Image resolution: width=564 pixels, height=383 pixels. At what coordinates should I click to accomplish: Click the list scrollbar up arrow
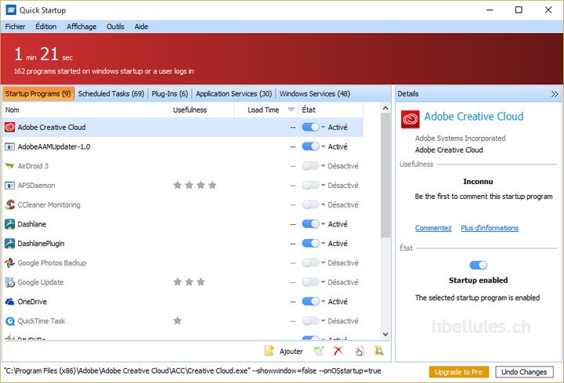point(385,108)
